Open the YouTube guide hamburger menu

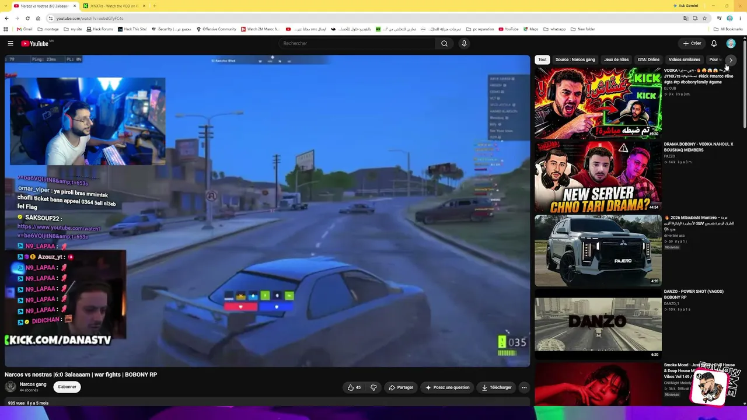(10, 43)
